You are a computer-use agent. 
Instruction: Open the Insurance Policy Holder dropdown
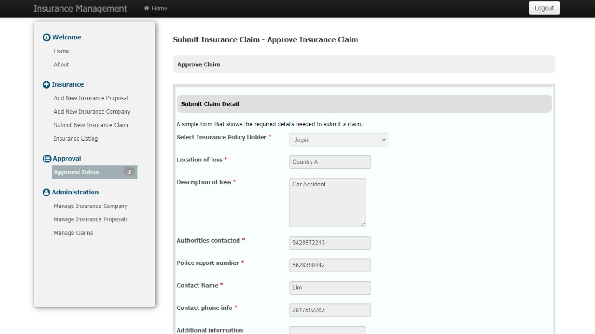pyautogui.click(x=338, y=140)
